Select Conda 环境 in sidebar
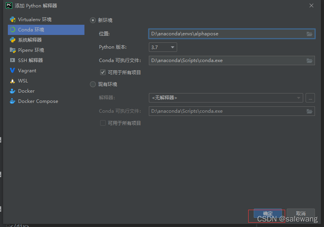This screenshot has width=324, height=227. (46, 30)
